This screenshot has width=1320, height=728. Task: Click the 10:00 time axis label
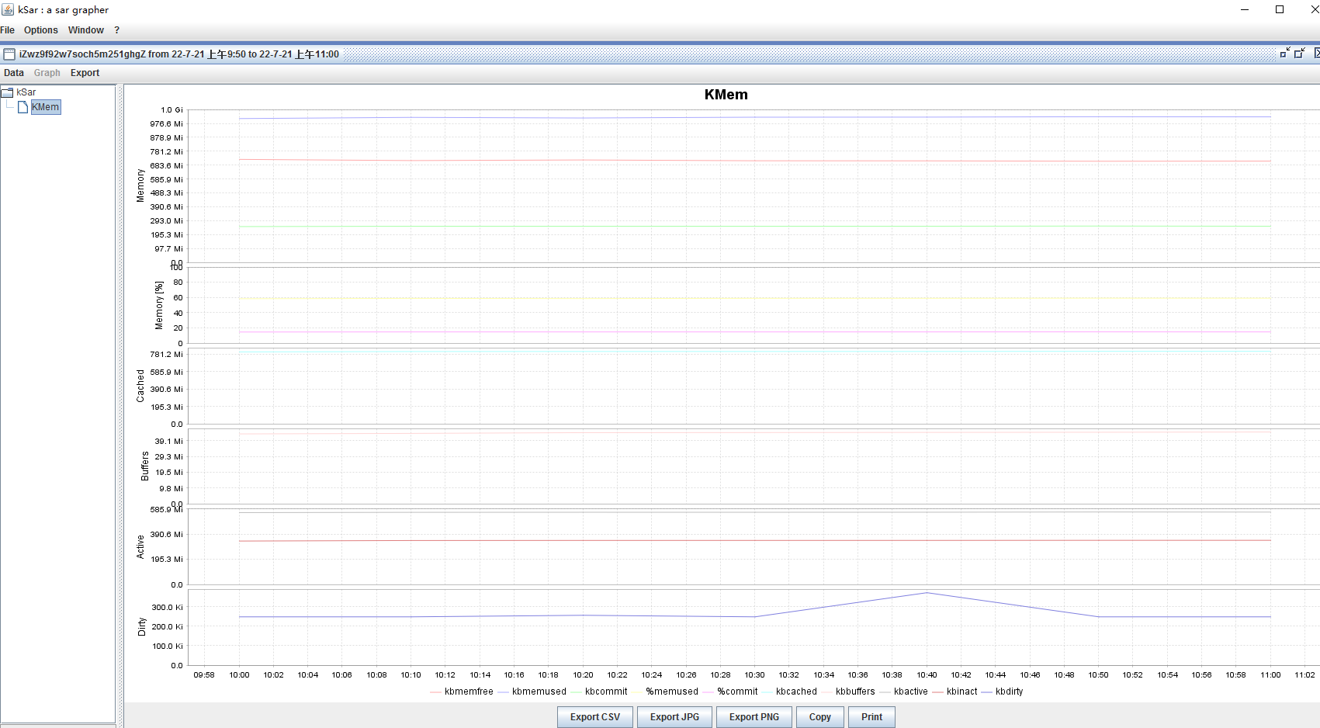click(239, 675)
